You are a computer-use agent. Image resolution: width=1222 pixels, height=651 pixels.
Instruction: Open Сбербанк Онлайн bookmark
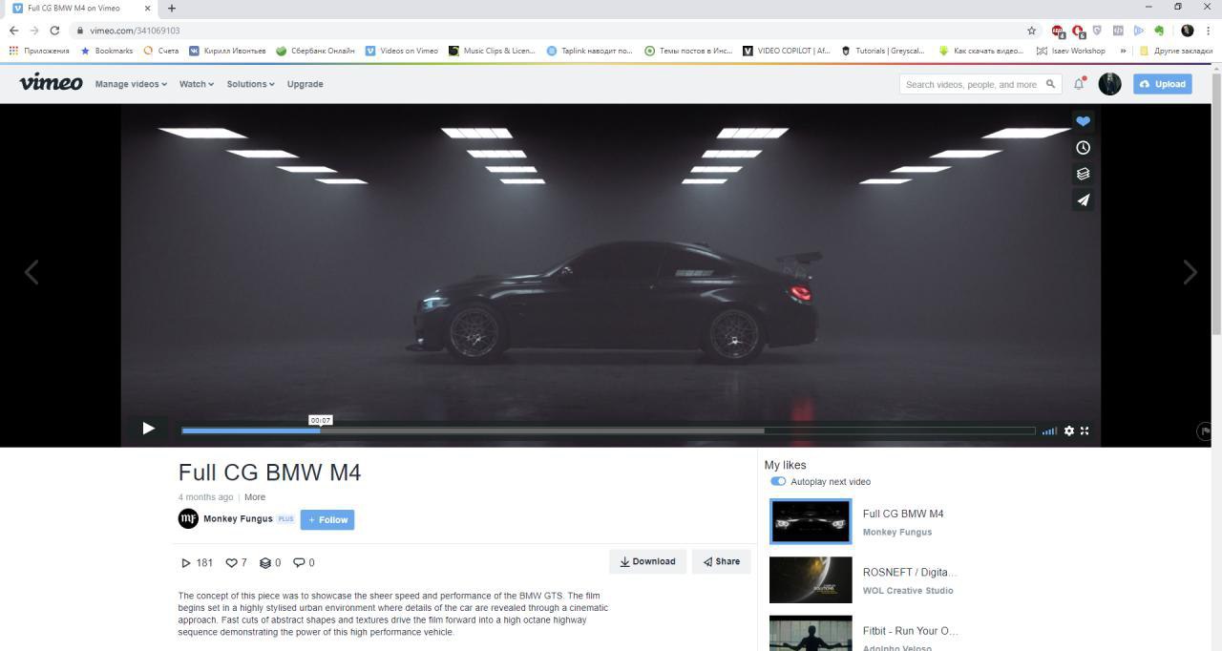click(x=315, y=51)
